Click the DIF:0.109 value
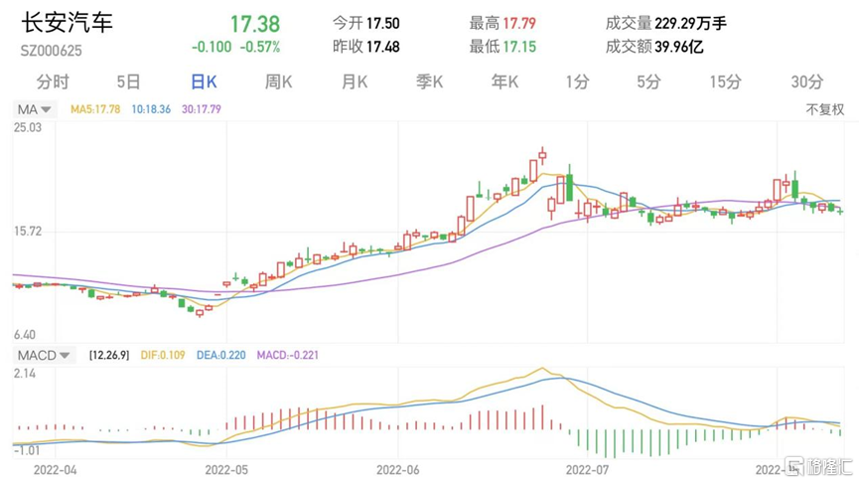 (x=163, y=355)
